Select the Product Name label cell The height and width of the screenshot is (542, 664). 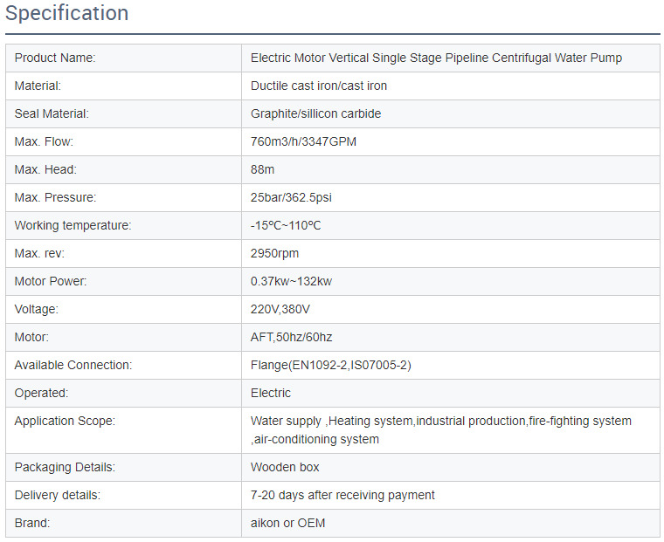(124, 58)
